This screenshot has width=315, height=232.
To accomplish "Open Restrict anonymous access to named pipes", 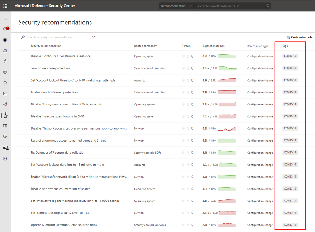I will (x=68, y=140).
